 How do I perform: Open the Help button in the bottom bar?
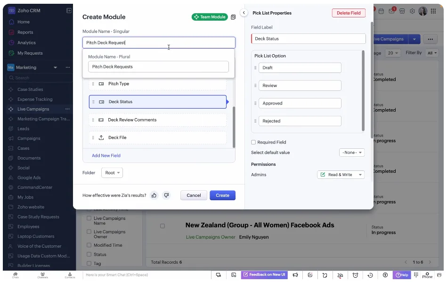pos(402,275)
